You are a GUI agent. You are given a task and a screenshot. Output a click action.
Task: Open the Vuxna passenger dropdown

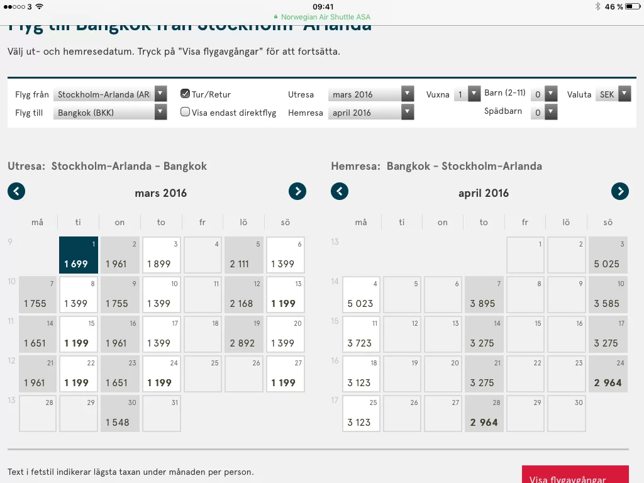click(x=474, y=94)
